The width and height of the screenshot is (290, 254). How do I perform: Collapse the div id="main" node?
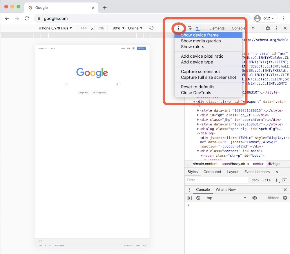198,151
